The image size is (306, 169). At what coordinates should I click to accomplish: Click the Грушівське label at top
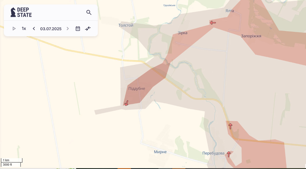coord(169,5)
